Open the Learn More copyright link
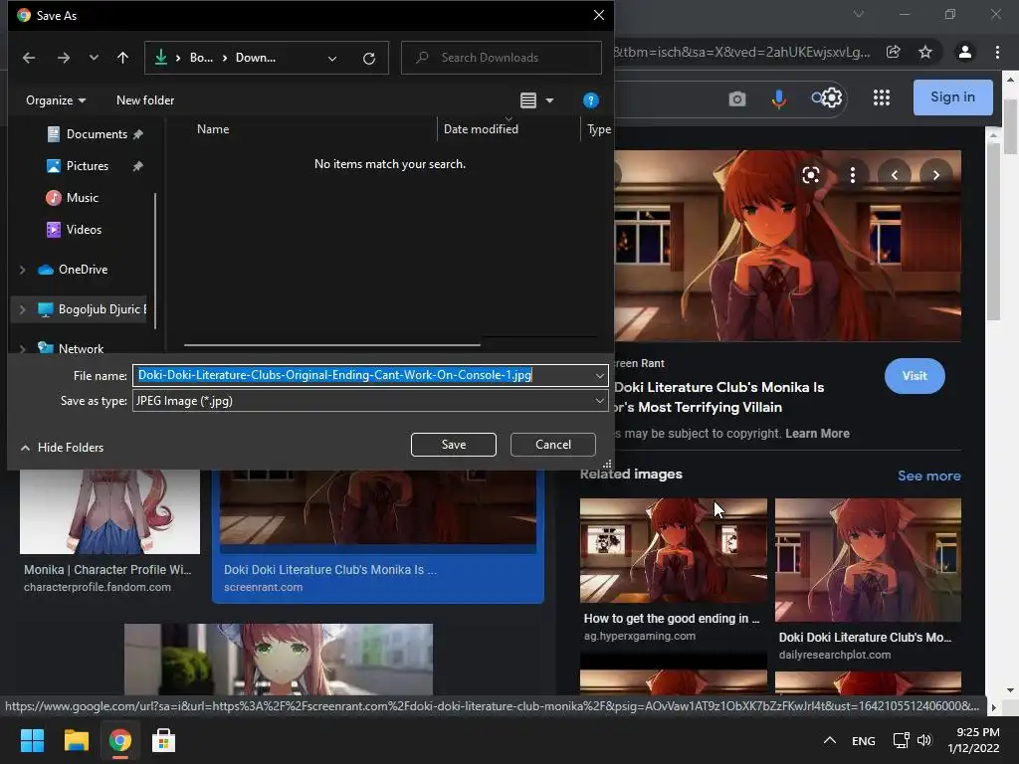This screenshot has height=764, width=1019. coord(817,434)
